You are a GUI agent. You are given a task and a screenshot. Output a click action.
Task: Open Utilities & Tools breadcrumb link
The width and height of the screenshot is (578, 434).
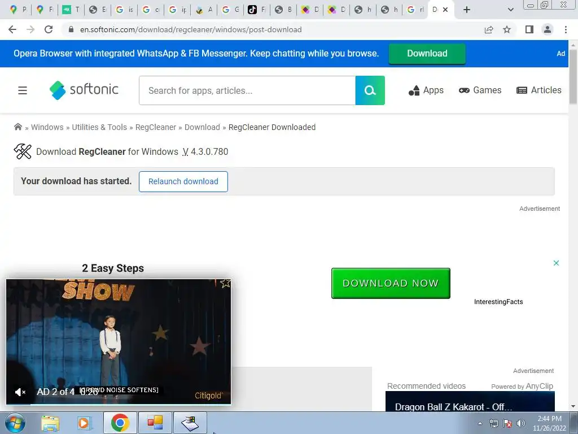(x=99, y=127)
